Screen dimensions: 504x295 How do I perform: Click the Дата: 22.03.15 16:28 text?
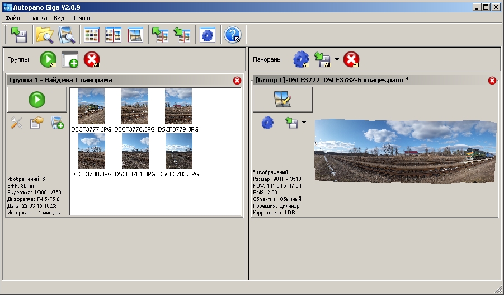coord(32,206)
